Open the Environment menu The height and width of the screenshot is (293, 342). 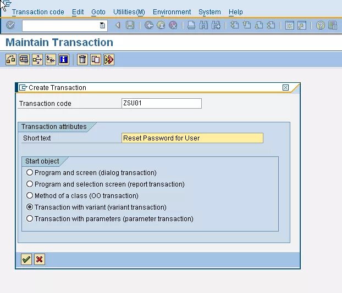coord(172,12)
